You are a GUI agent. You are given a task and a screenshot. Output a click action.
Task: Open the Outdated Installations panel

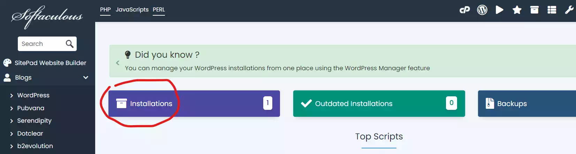[379, 104]
